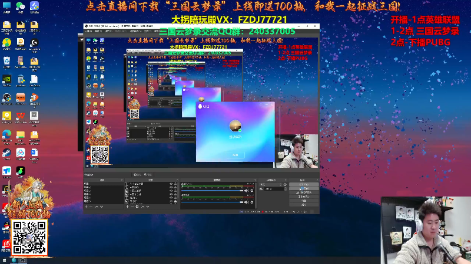Open the File menu in OBS
The image size is (471, 264).
click(88, 31)
